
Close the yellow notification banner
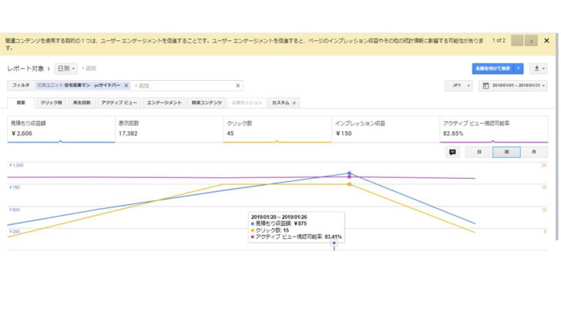click(x=548, y=40)
